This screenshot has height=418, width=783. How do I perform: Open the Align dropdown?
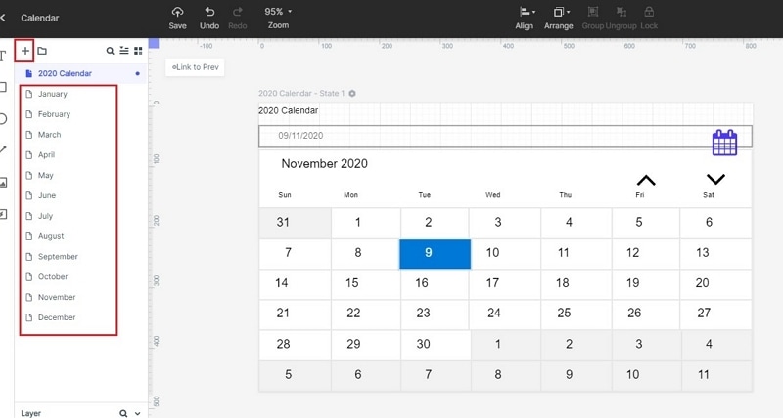(525, 18)
